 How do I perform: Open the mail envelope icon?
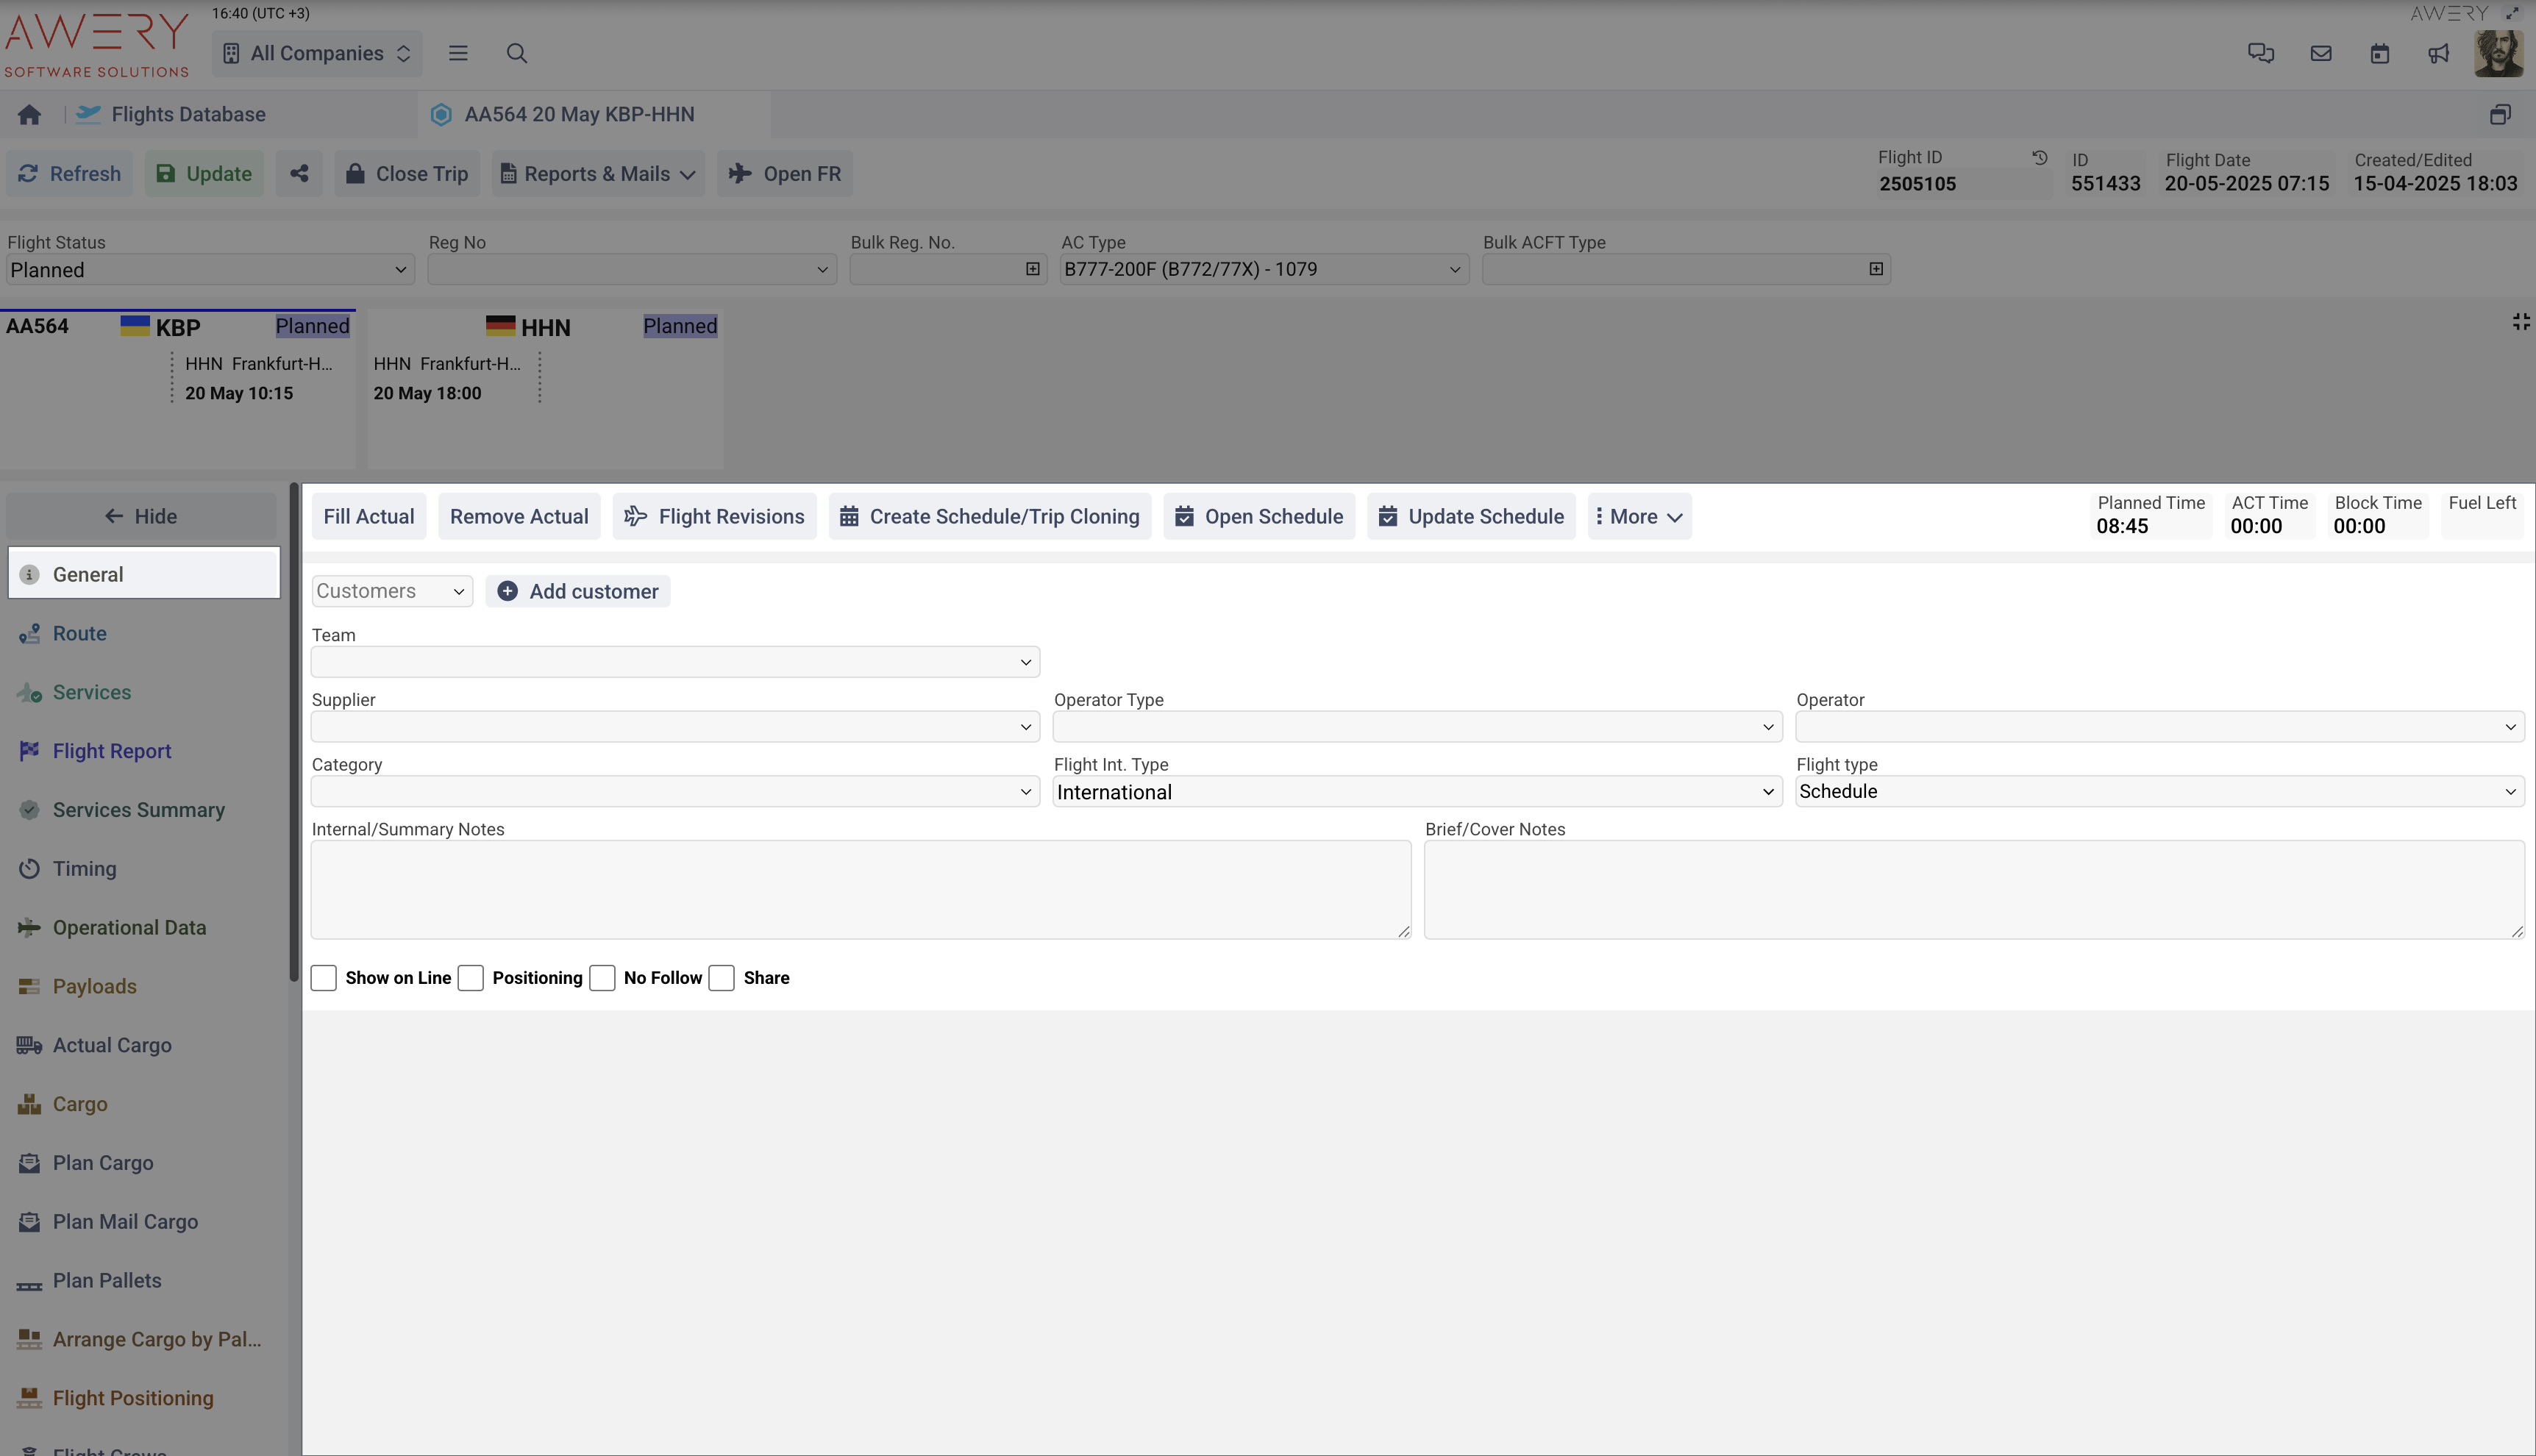pyautogui.click(x=2320, y=54)
